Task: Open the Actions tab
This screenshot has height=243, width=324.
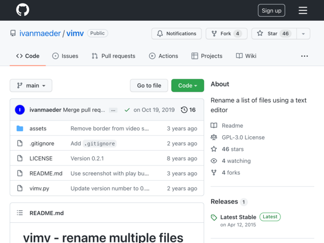Action: 164,56
